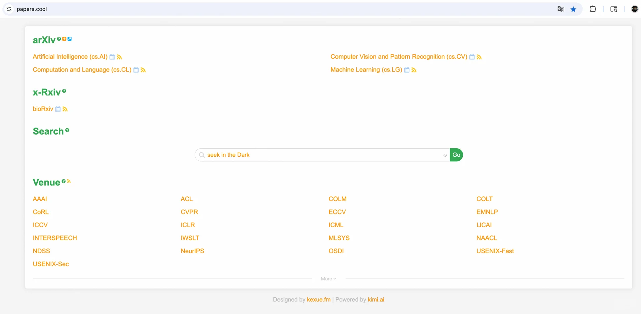Open RSS feed for Machine Learning (cs.LG)
This screenshot has height=314, width=641.
(414, 70)
